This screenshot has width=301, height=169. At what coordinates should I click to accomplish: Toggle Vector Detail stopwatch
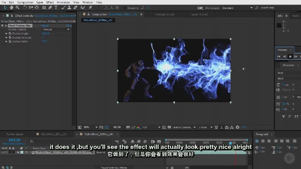pos(10,42)
